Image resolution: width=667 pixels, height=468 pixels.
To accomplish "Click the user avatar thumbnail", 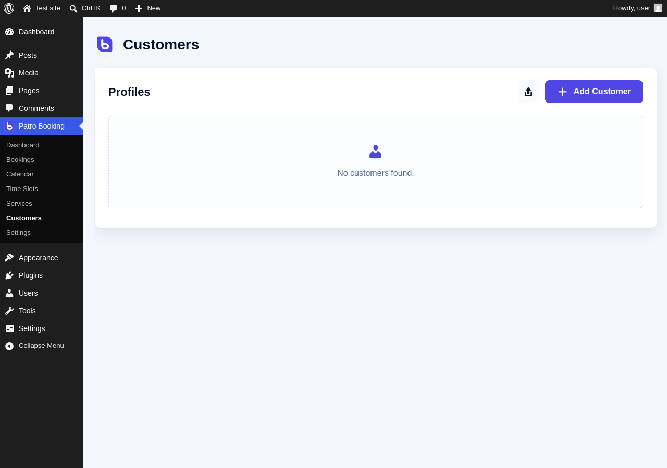I will 658,8.
